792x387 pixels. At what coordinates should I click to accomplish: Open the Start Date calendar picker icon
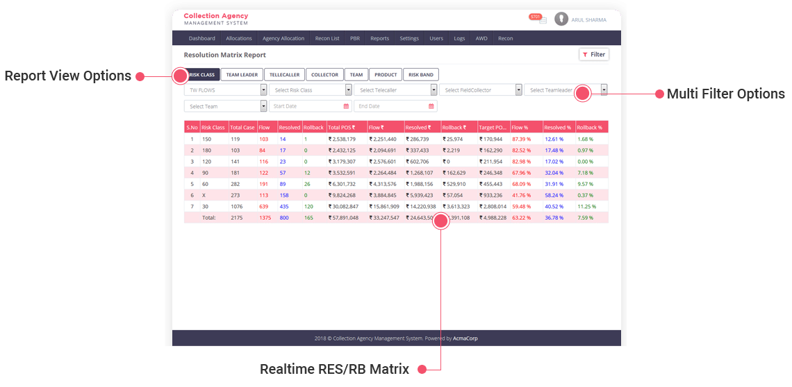346,107
